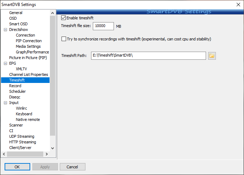
Task: Click the vertical scrollbar thumb in tree
Action: 53,76
